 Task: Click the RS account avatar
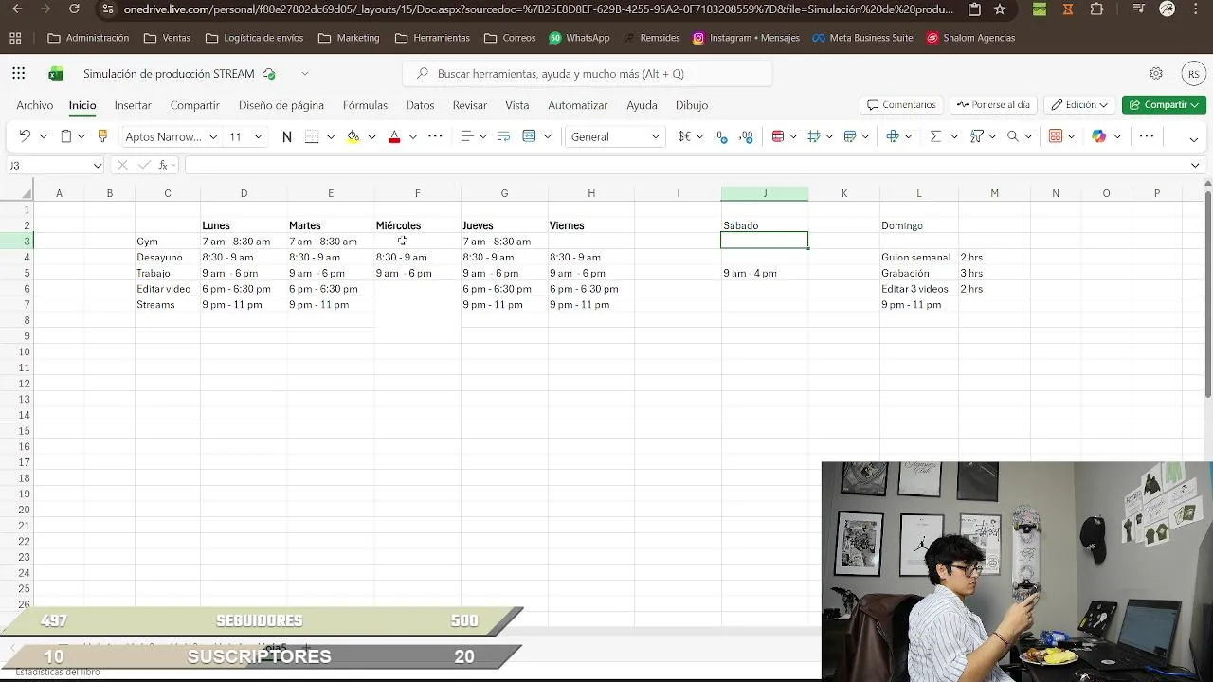pos(1194,74)
